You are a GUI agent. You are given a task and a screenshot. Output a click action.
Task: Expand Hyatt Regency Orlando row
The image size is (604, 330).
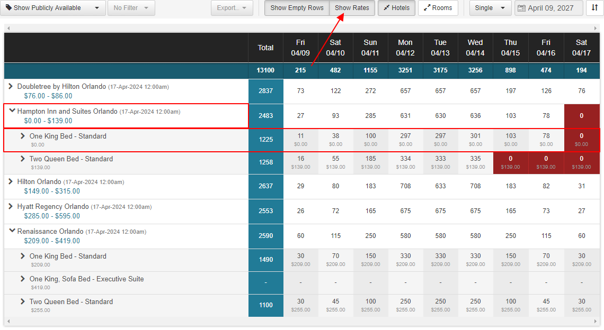point(11,207)
